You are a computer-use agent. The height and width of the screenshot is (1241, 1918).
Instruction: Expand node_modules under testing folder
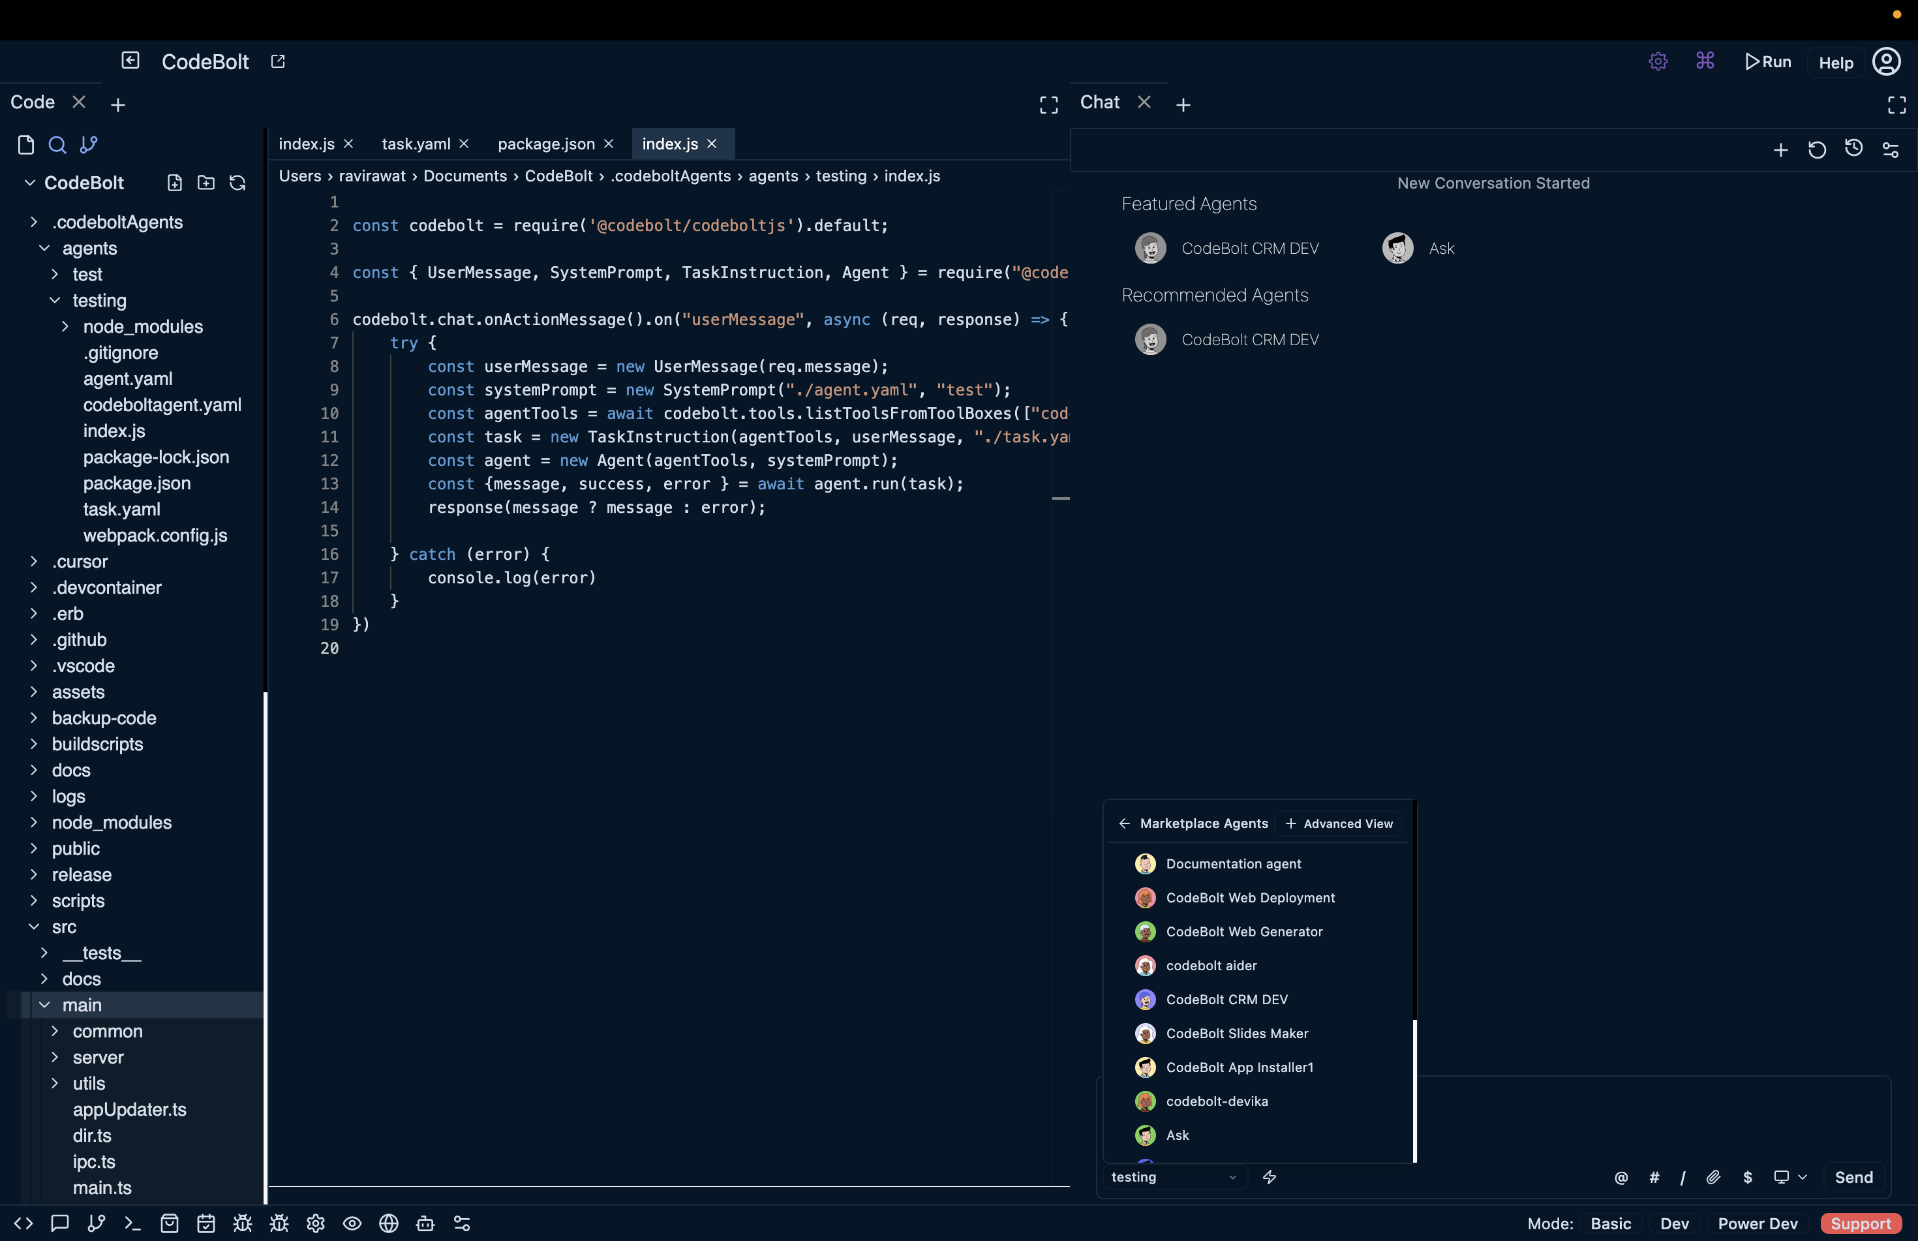(65, 326)
